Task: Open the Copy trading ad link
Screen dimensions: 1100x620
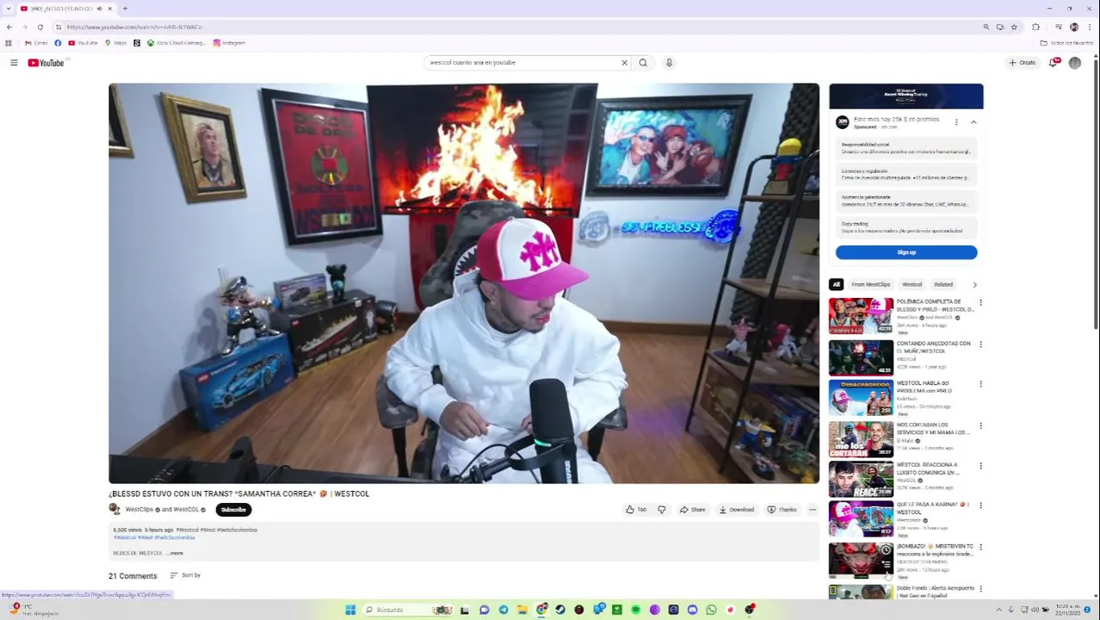Action: coord(905,227)
